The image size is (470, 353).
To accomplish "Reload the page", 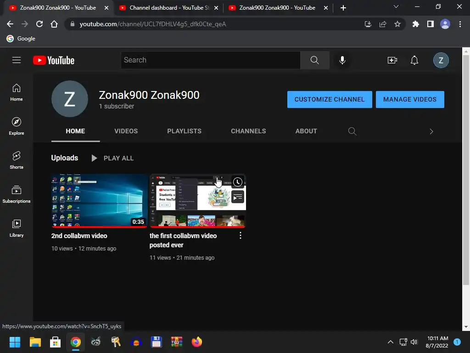I will pyautogui.click(x=39, y=24).
